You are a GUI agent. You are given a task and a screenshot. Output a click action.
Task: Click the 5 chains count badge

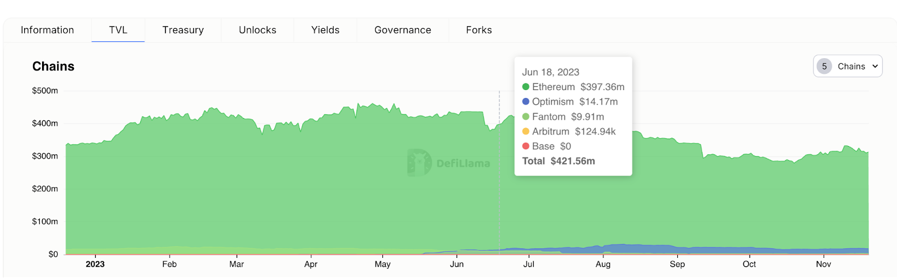point(824,66)
